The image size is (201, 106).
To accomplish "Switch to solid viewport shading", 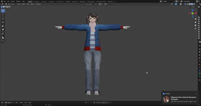I will click(x=190, y=4).
